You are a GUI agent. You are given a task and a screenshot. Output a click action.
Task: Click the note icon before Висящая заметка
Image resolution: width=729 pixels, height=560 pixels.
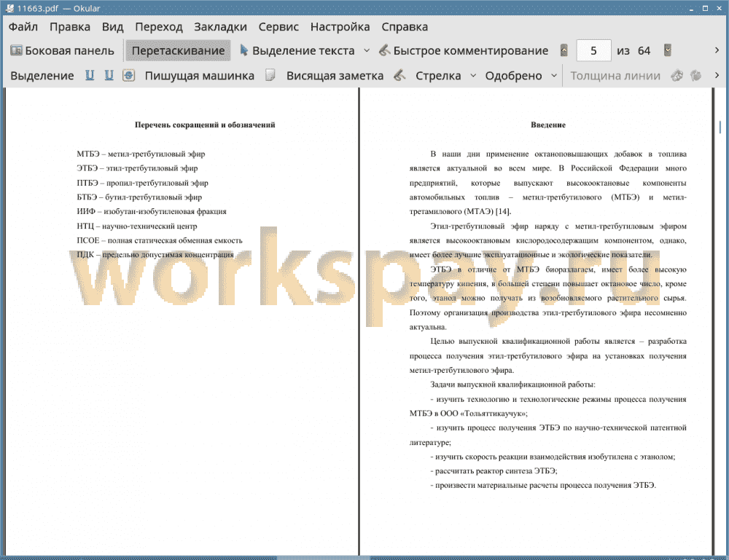pos(270,75)
